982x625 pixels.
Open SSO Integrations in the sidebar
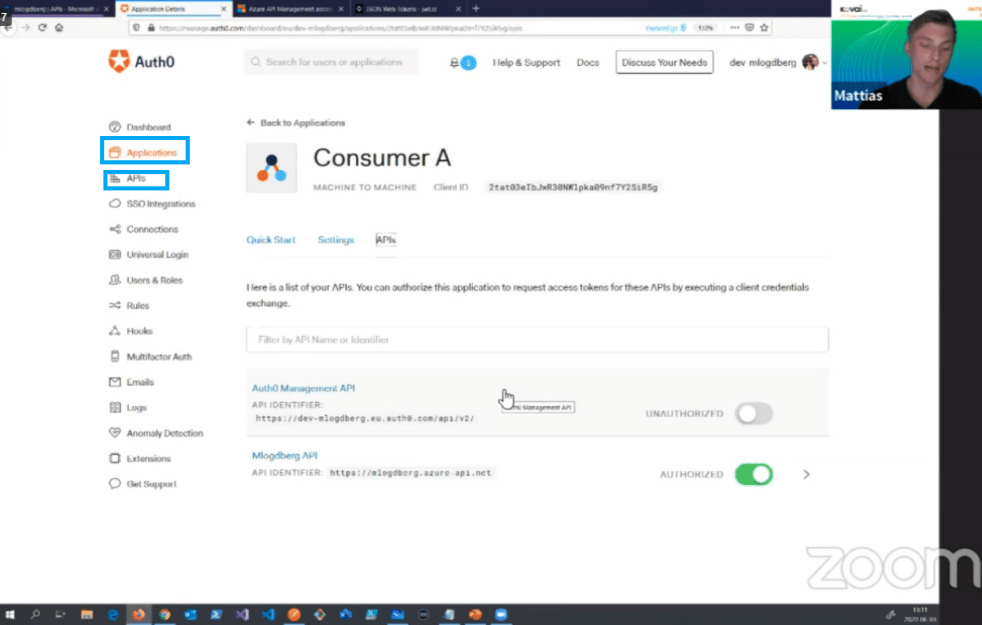pyautogui.click(x=152, y=203)
